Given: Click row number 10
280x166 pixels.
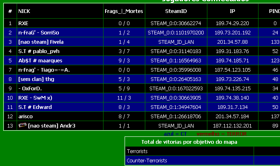Looking at the screenshot, I should pyautogui.click(x=10, y=98).
